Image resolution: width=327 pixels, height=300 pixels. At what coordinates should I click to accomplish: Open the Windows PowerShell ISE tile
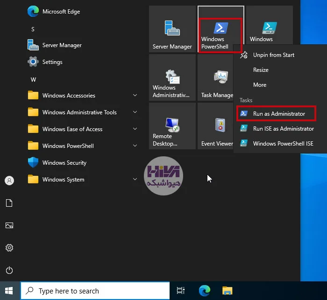tap(270, 25)
